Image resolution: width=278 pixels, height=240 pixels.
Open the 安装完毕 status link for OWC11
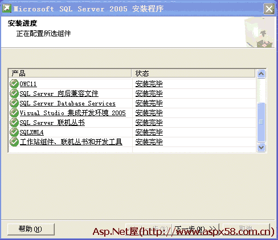point(149,84)
